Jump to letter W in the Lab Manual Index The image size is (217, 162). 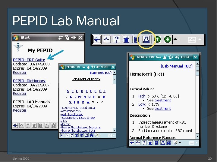(88, 102)
